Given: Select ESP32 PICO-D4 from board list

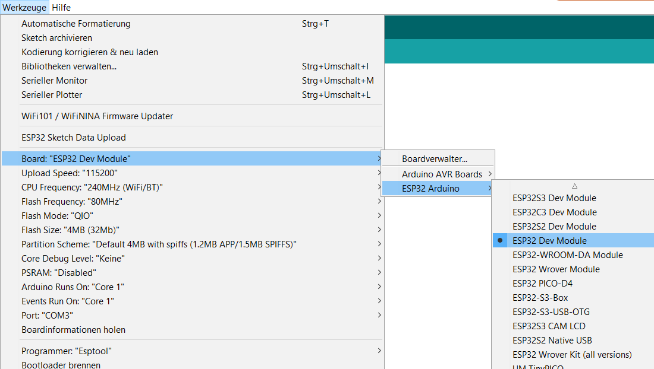Looking at the screenshot, I should (542, 284).
